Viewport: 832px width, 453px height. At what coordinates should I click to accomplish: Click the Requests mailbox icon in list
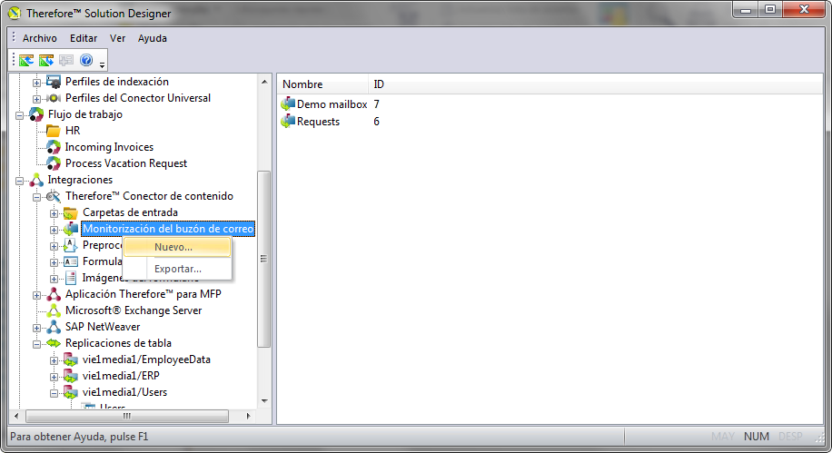(288, 122)
